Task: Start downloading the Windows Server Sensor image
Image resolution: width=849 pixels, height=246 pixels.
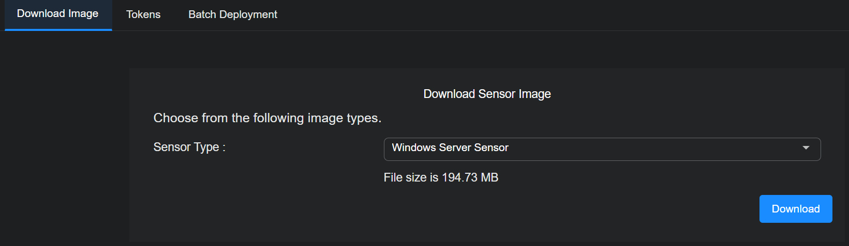Action: pos(795,209)
